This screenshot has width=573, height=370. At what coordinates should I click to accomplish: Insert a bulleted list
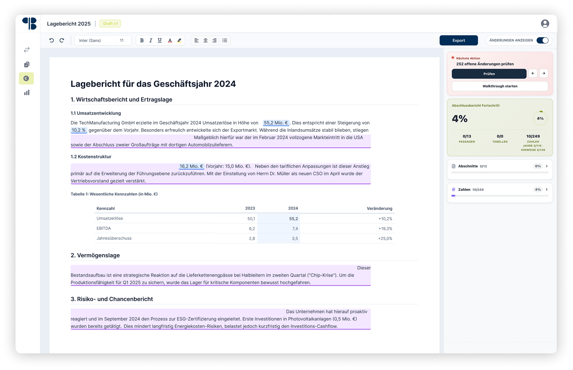click(225, 40)
